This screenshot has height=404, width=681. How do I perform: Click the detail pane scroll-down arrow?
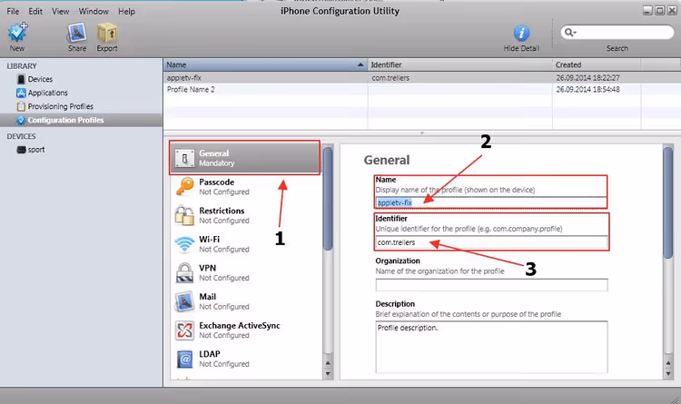coord(668,374)
